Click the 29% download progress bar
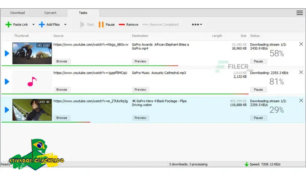Viewport: 306px width, 172px height. point(46,122)
